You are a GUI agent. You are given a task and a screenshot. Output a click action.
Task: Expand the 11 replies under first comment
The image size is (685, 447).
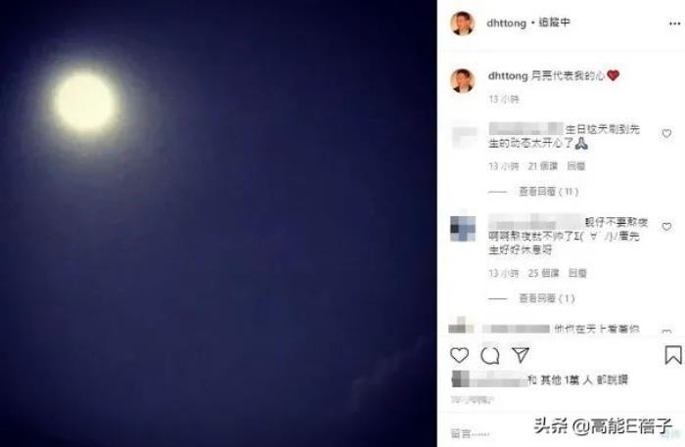point(549,192)
